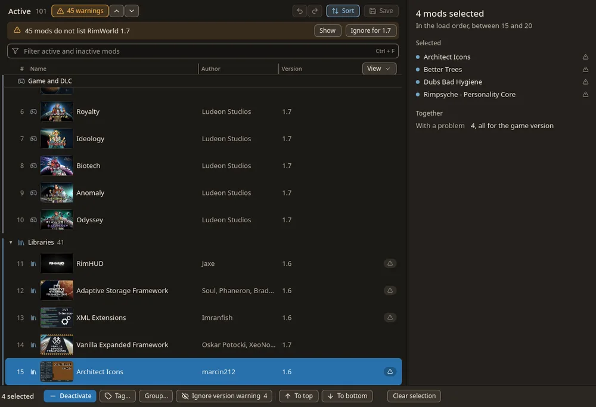Click warning icon beside Rimpsyche - Personality Core
This screenshot has width=596, height=407.
coord(585,95)
